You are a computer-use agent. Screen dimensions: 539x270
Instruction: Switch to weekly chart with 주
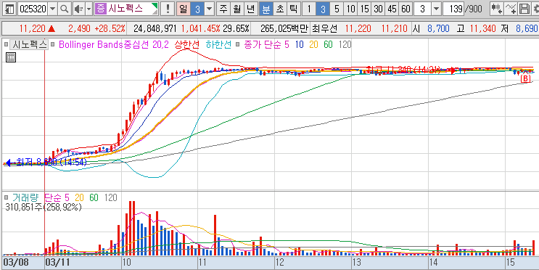click(x=224, y=9)
